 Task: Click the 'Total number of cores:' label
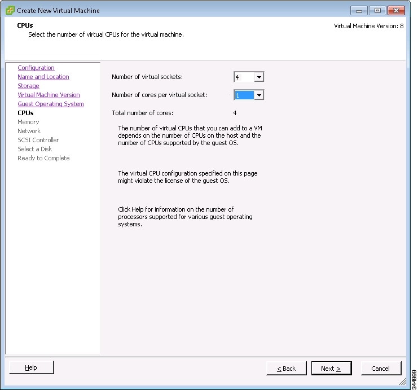(142, 113)
